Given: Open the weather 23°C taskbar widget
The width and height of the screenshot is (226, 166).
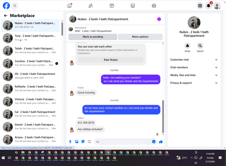Looking at the screenshot, I should pos(182,157).
